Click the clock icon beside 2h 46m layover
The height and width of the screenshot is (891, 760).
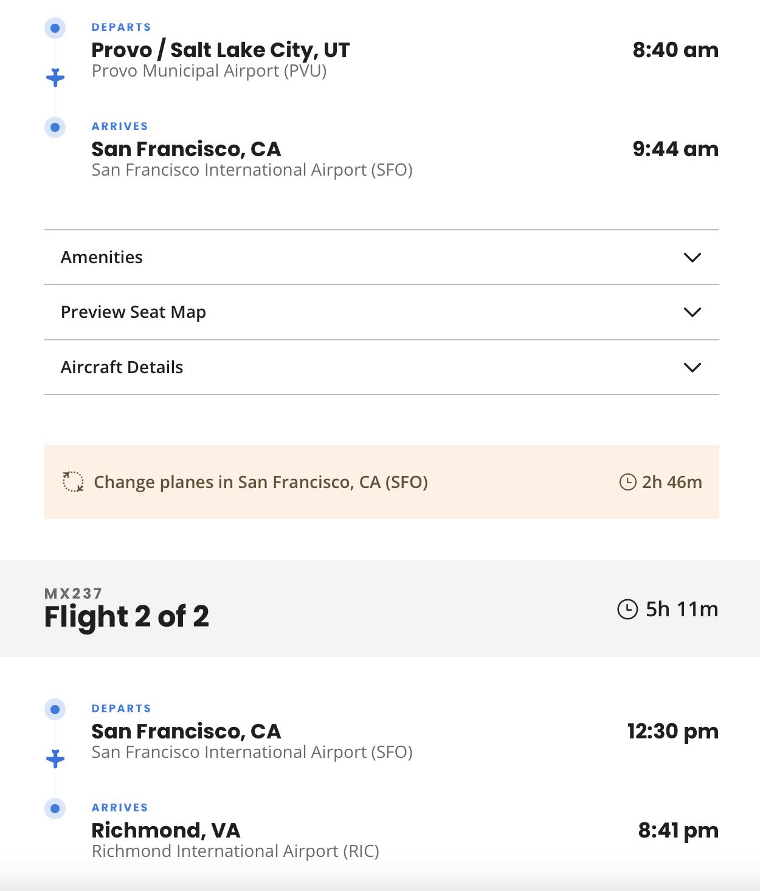[x=627, y=482]
